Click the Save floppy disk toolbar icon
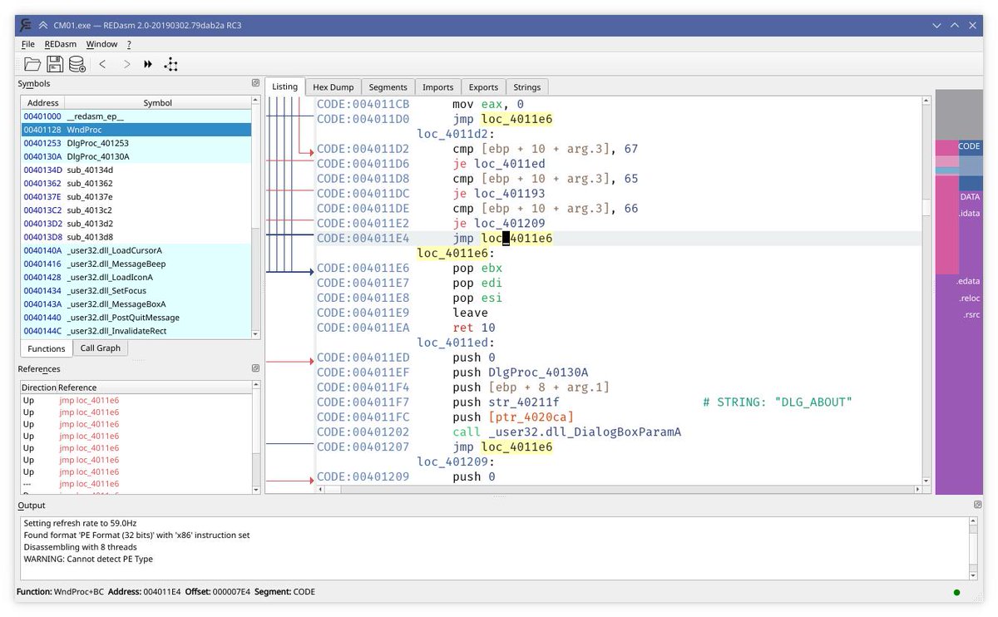The height and width of the screenshot is (617, 998). point(55,64)
